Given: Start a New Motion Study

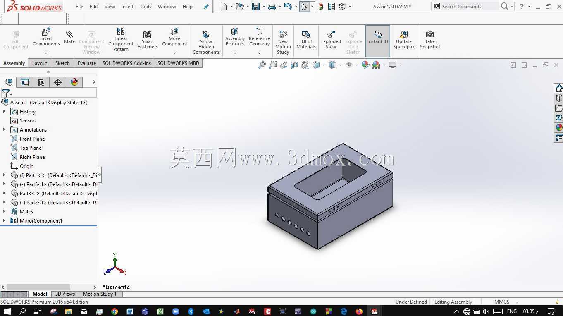Looking at the screenshot, I should coord(283,42).
